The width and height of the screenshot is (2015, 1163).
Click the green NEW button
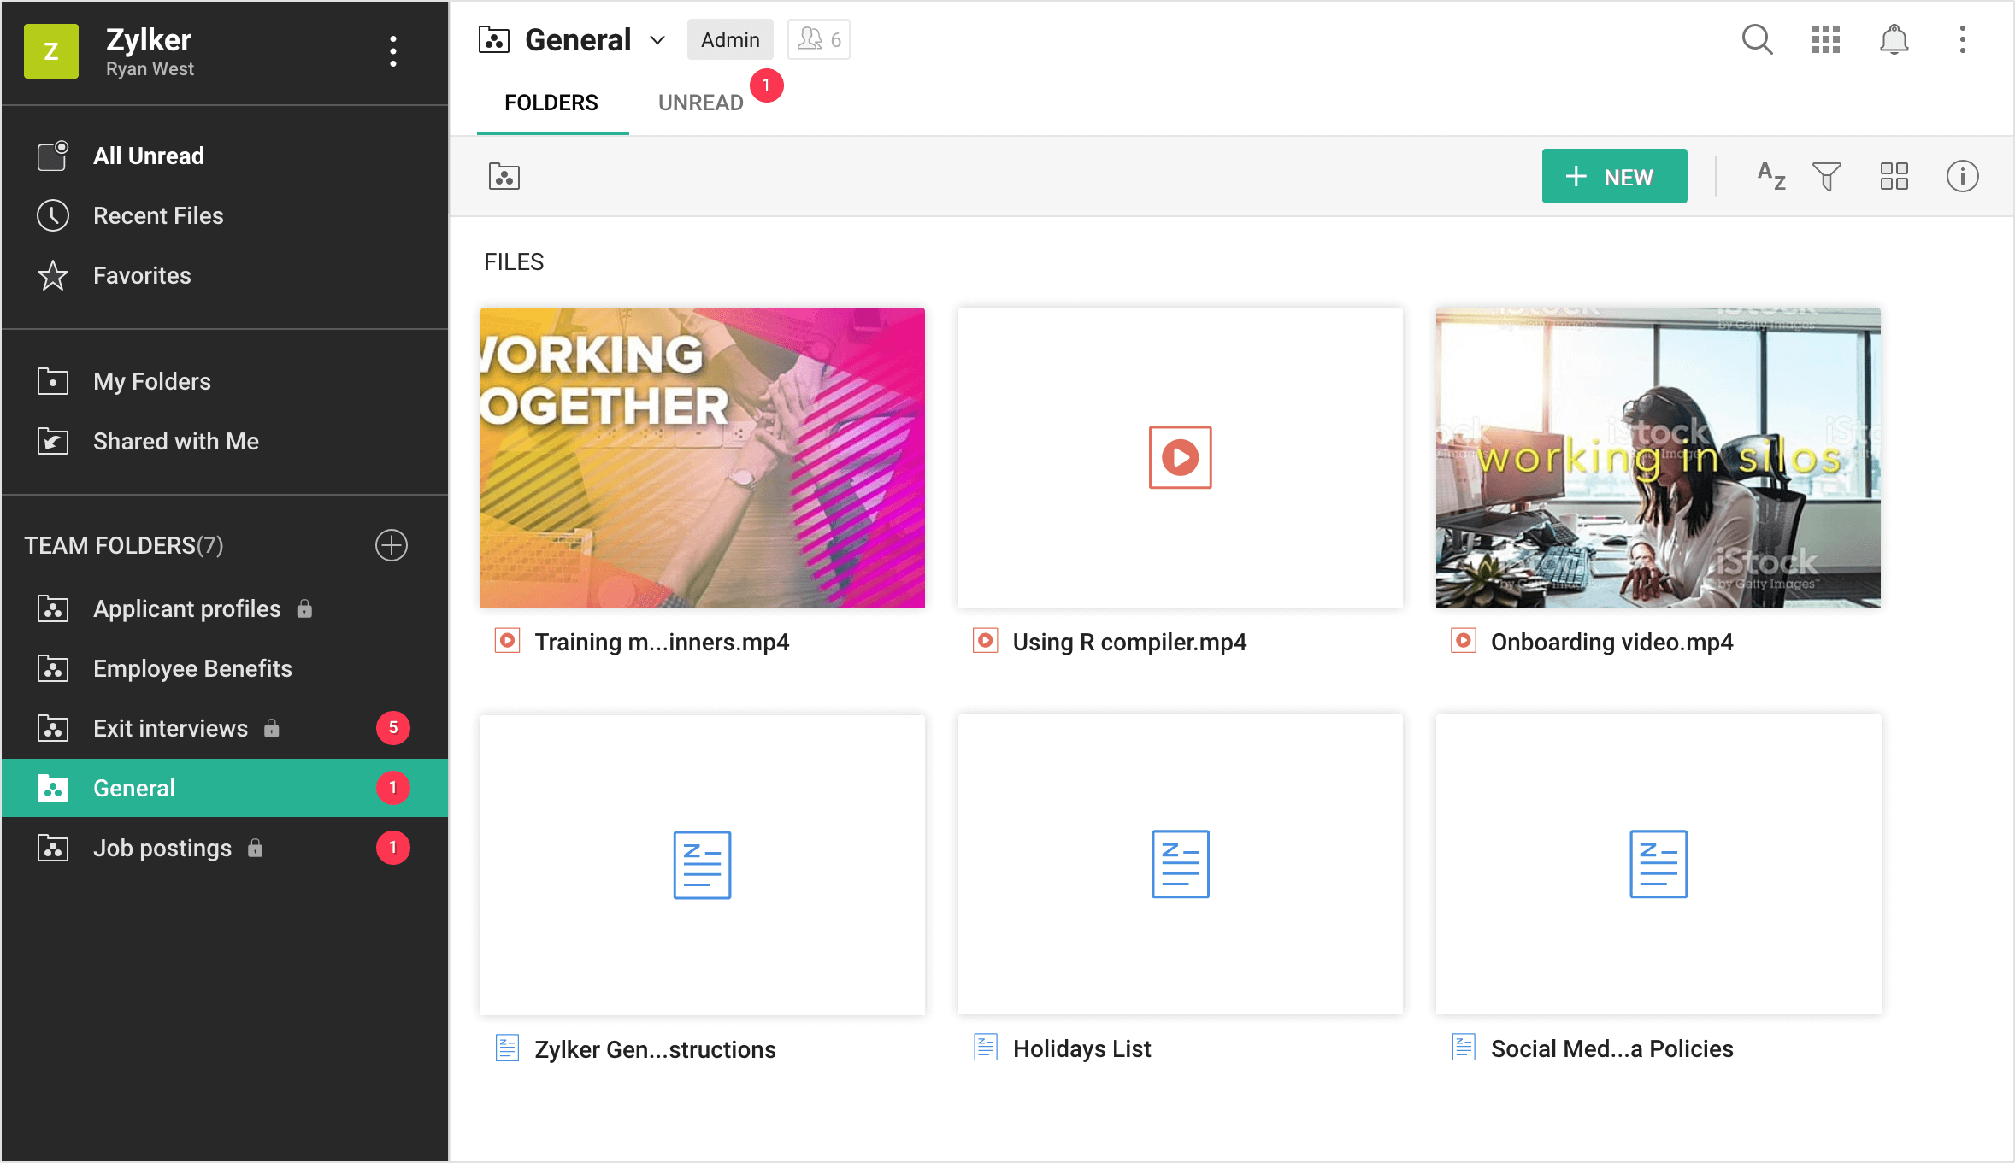tap(1614, 176)
